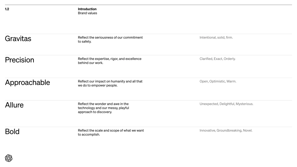The width and height of the screenshot is (297, 167).
Task: Click the expertise, rigor, and excellence text
Action: pos(109,61)
